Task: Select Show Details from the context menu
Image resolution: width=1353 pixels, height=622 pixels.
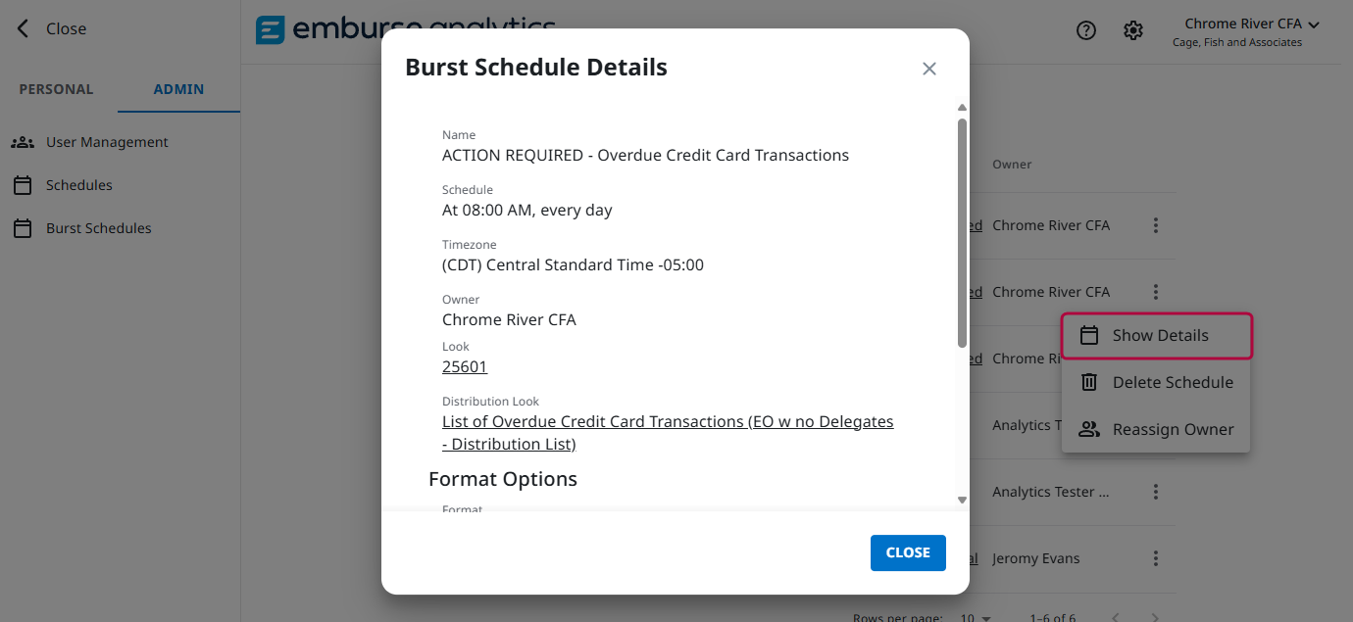Action: [1160, 335]
